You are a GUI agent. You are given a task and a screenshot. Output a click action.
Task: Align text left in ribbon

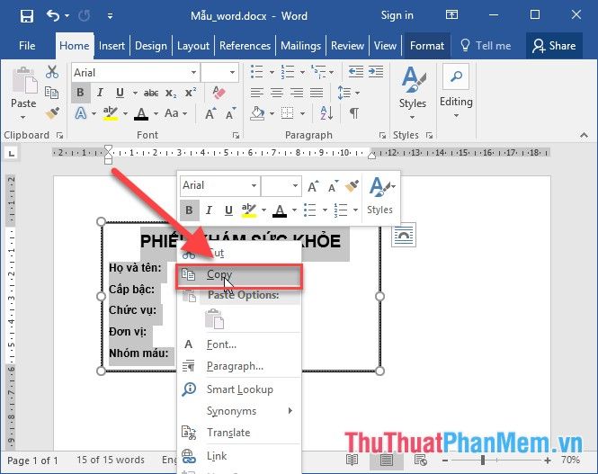click(257, 93)
